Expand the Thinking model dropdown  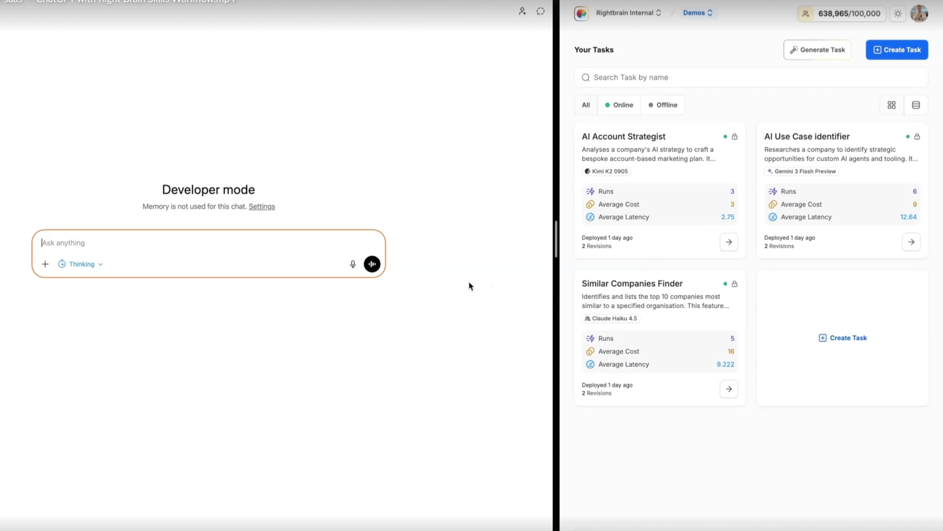click(81, 264)
